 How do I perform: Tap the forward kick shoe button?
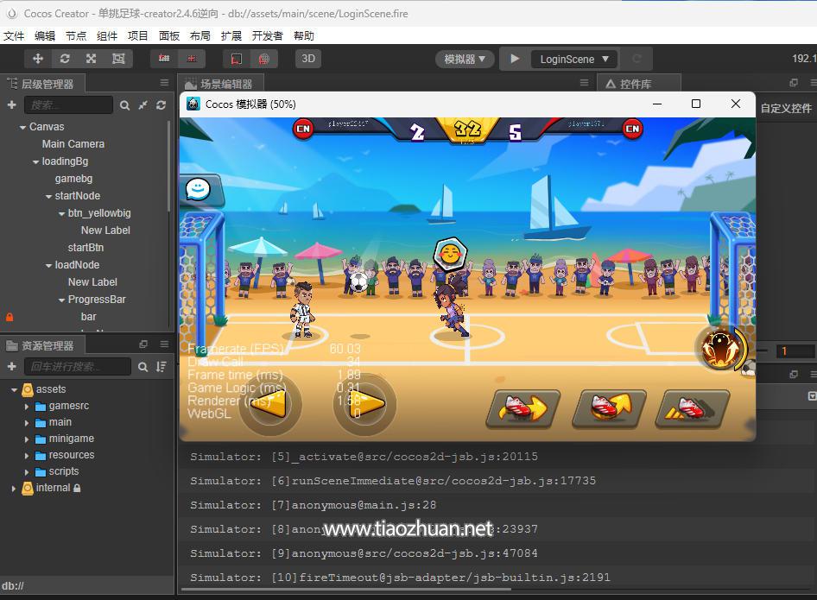coord(523,409)
